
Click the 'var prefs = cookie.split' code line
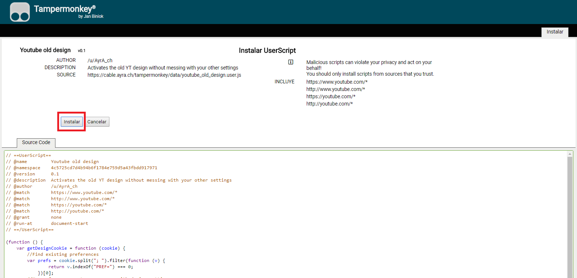pos(96,261)
